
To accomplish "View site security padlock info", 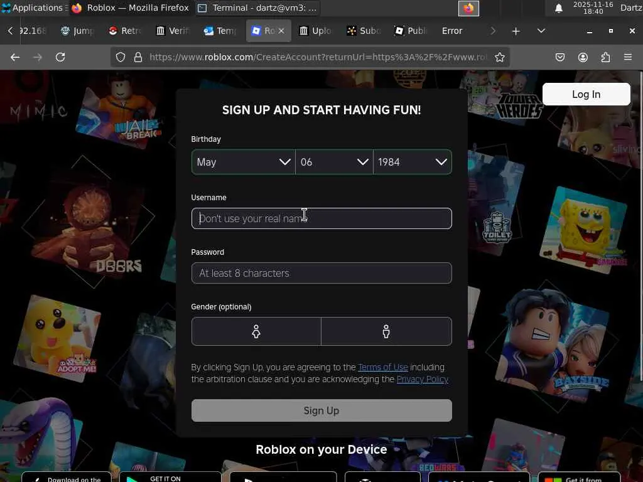I will (x=138, y=57).
